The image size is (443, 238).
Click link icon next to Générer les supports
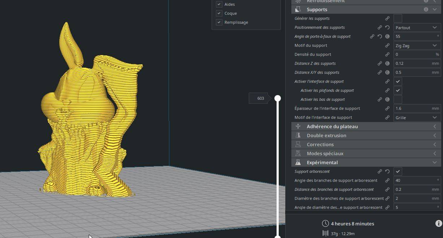(x=387, y=18)
